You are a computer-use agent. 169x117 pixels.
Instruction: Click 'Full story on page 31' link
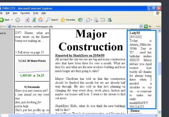tap(30, 52)
